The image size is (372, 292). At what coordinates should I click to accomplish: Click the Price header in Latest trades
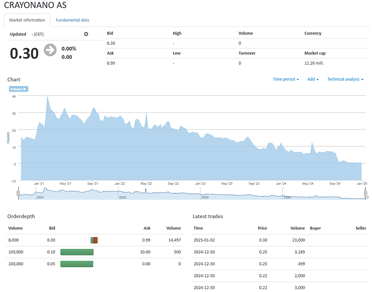click(x=263, y=228)
